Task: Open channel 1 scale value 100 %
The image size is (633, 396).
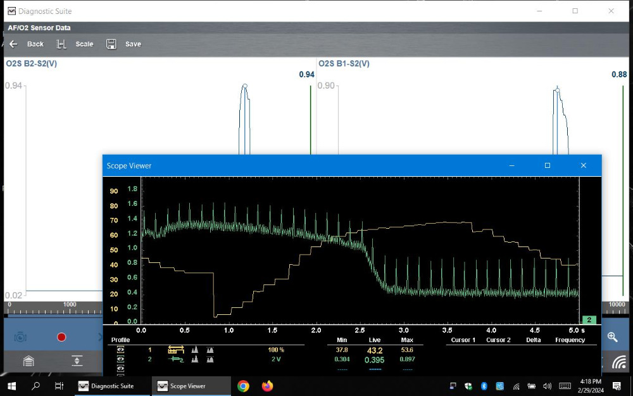Action: click(x=276, y=350)
